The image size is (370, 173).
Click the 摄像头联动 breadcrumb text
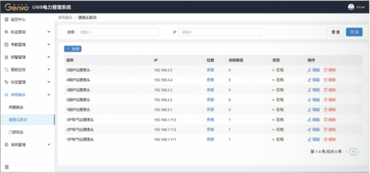pos(87,18)
